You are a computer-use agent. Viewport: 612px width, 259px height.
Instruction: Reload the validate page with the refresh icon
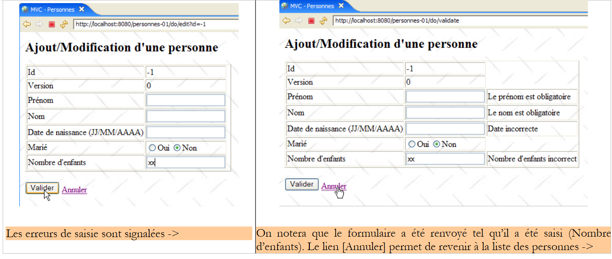pyautogui.click(x=323, y=21)
